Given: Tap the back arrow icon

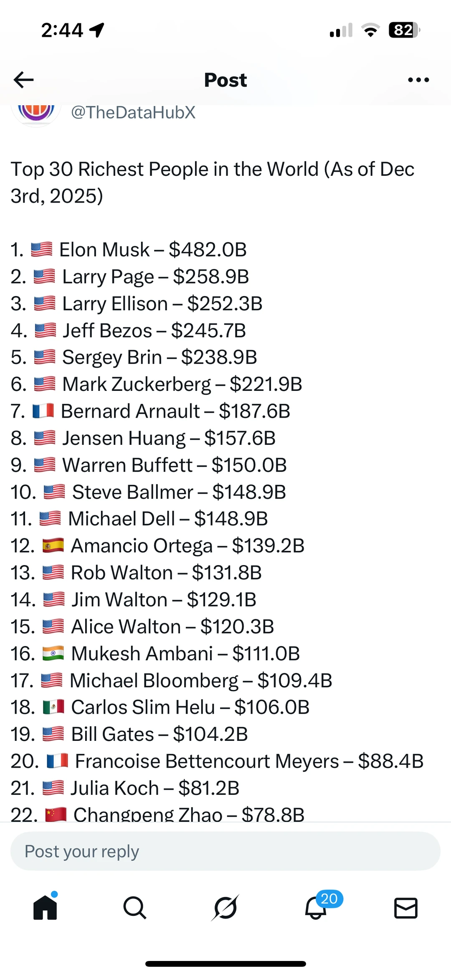Looking at the screenshot, I should 23,80.
